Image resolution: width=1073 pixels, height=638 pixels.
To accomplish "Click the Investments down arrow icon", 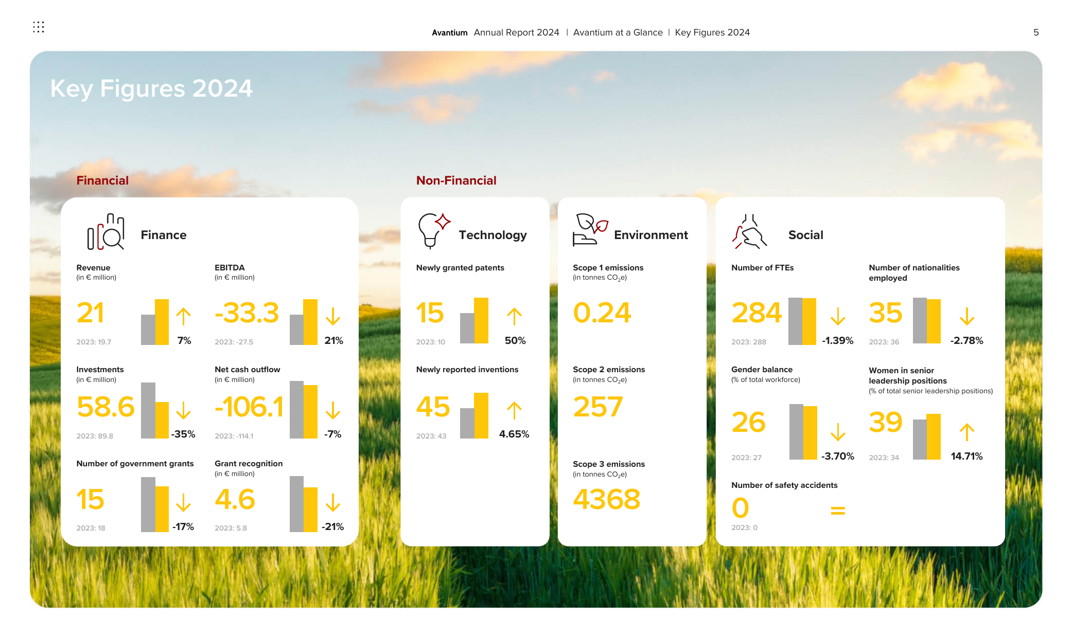I will point(184,410).
